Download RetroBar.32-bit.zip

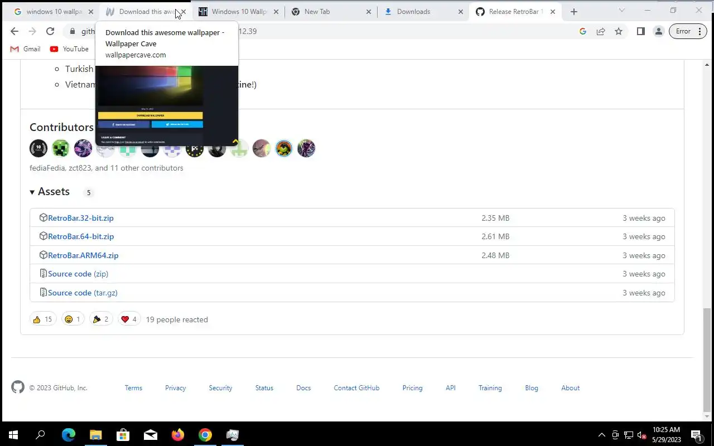point(81,218)
